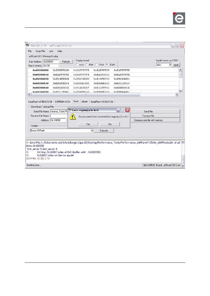
Task: Click memory display scroll-down arrow
Action: [x=181, y=91]
